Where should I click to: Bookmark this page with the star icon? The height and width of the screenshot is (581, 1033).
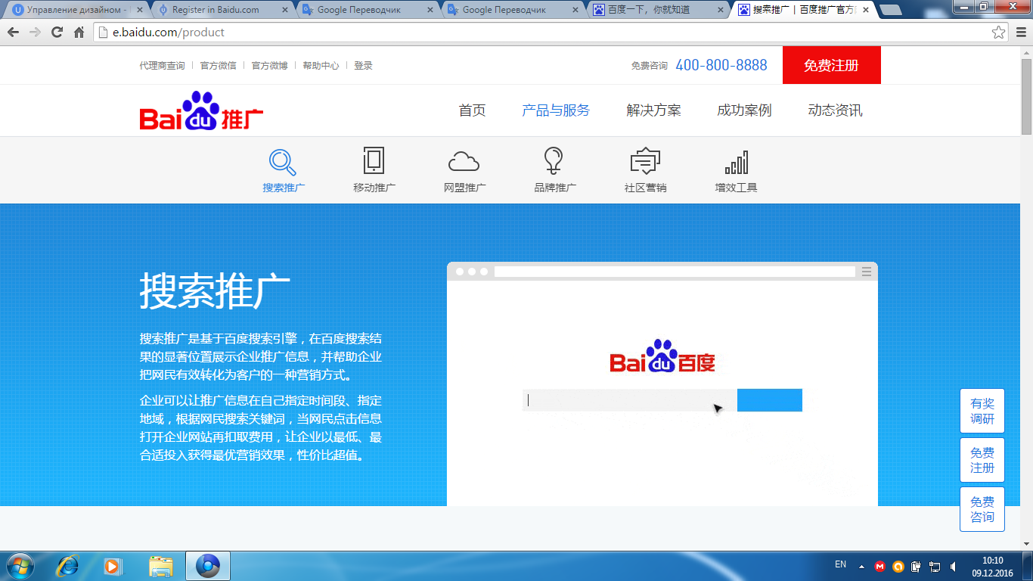click(999, 33)
